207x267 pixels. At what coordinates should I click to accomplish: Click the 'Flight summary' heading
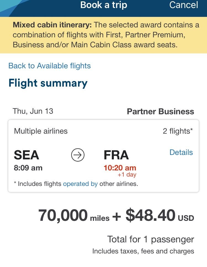click(x=48, y=83)
